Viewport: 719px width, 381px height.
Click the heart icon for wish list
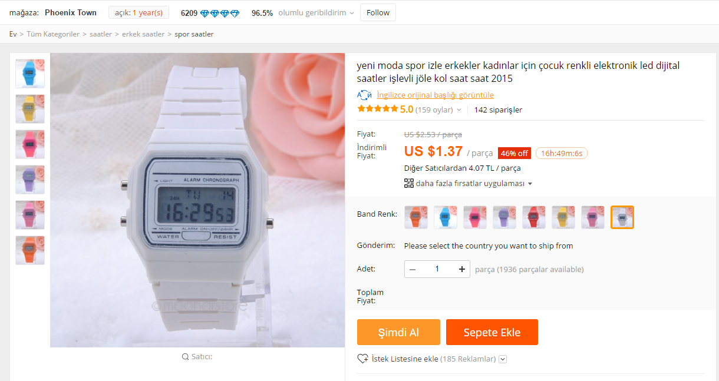(x=363, y=359)
